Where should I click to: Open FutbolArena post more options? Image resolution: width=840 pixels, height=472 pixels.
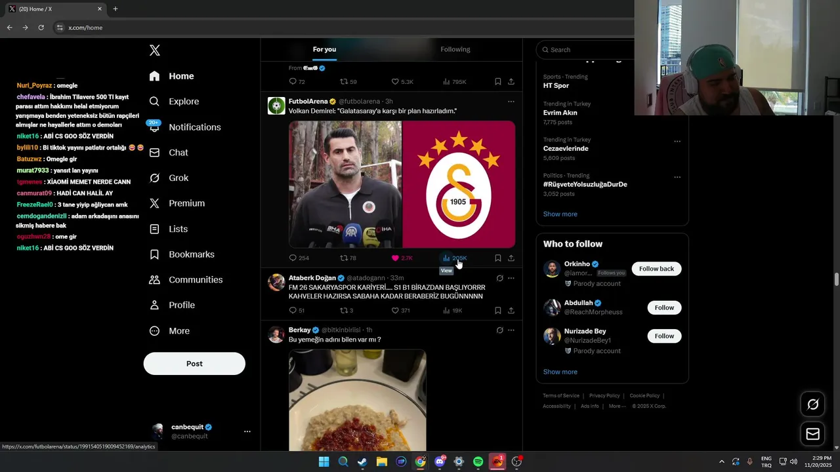point(511,102)
